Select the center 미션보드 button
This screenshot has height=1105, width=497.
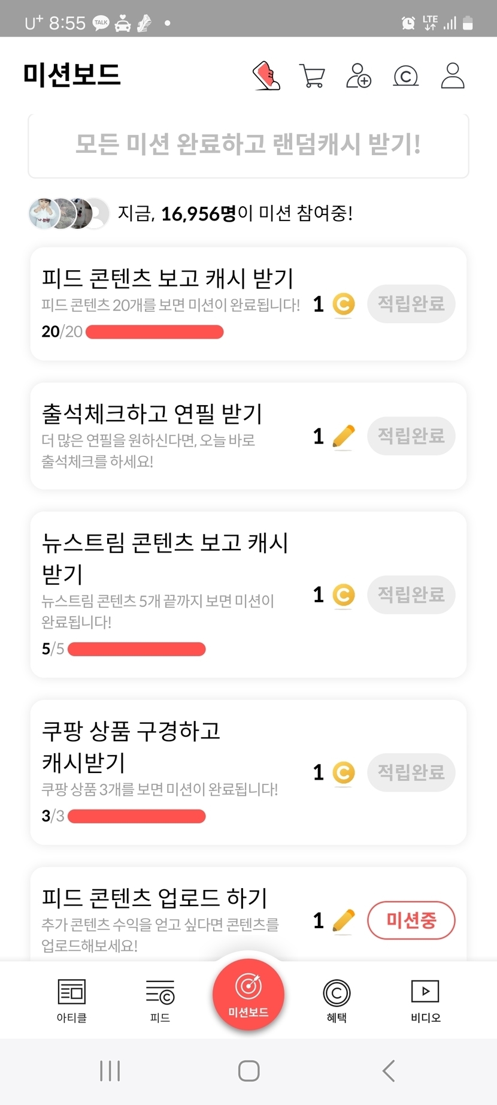(249, 995)
